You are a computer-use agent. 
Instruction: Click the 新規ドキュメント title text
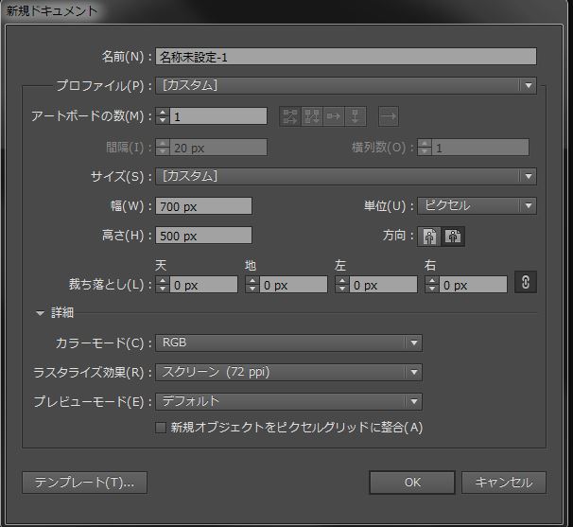(x=52, y=11)
